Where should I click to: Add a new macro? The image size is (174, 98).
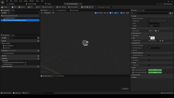(38, 56)
